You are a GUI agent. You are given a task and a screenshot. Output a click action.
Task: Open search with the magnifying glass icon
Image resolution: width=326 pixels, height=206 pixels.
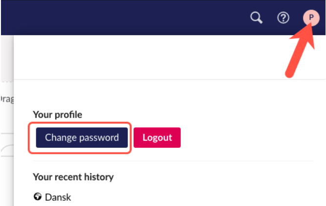[x=256, y=18]
